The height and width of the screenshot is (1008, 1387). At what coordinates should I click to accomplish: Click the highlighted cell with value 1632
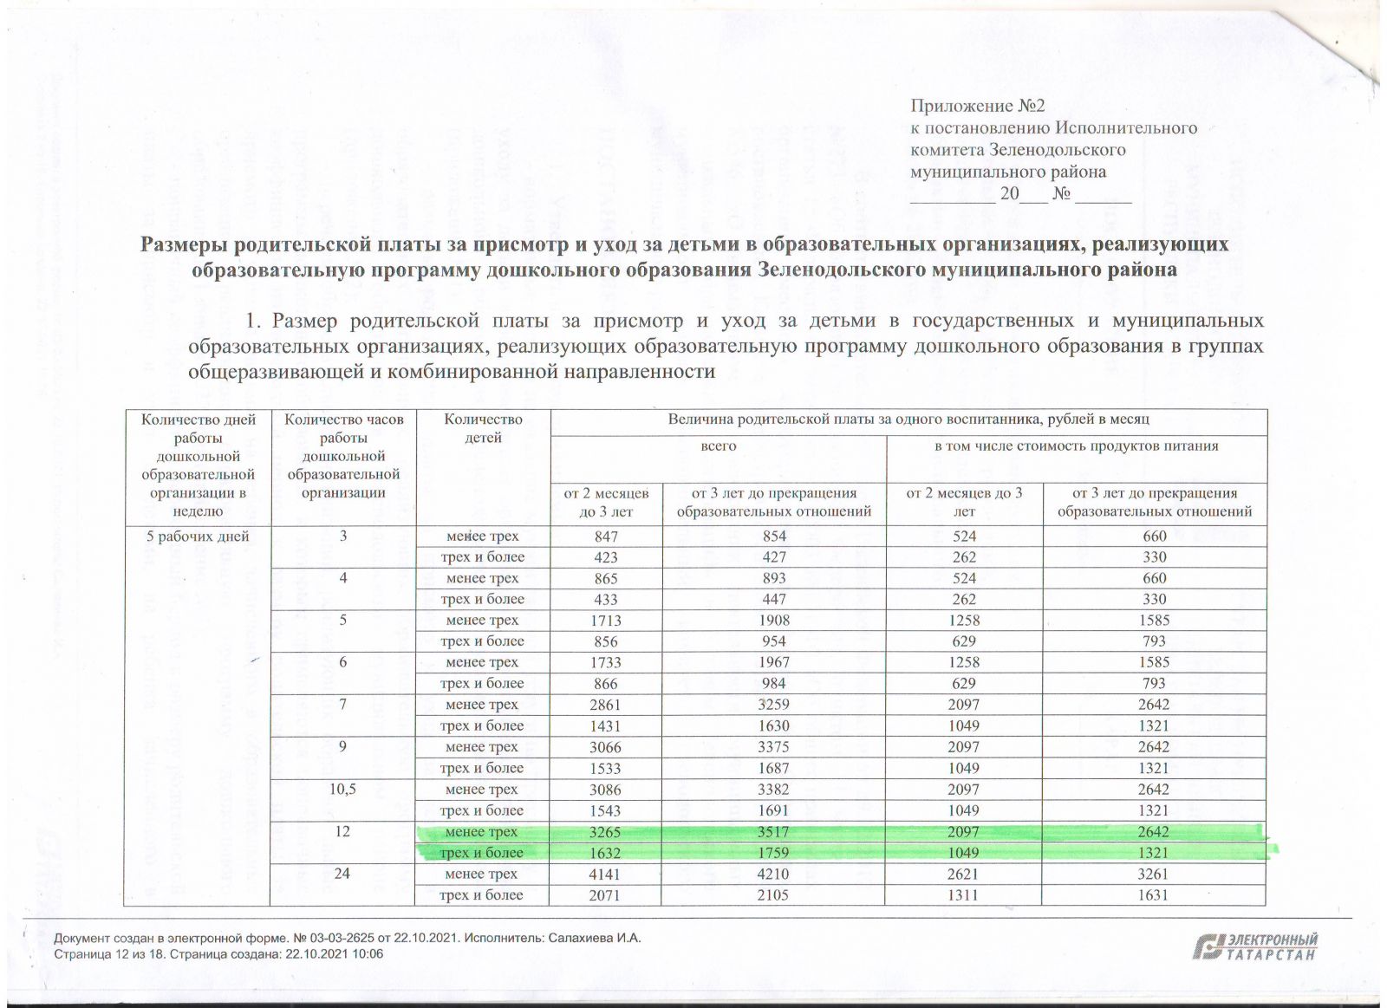point(605,853)
